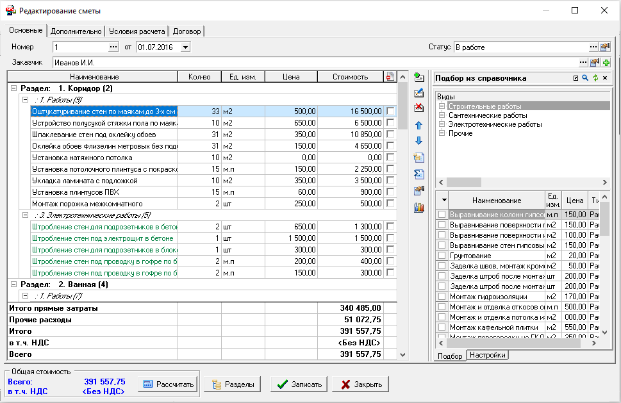
Task: Click green plus icon to add Заказчик
Action: click(606, 62)
